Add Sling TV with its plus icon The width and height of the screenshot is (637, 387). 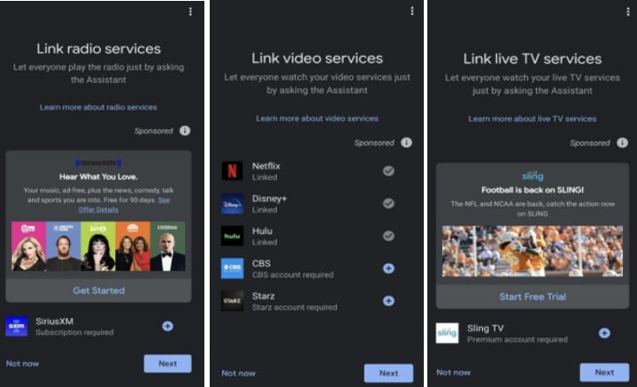604,333
